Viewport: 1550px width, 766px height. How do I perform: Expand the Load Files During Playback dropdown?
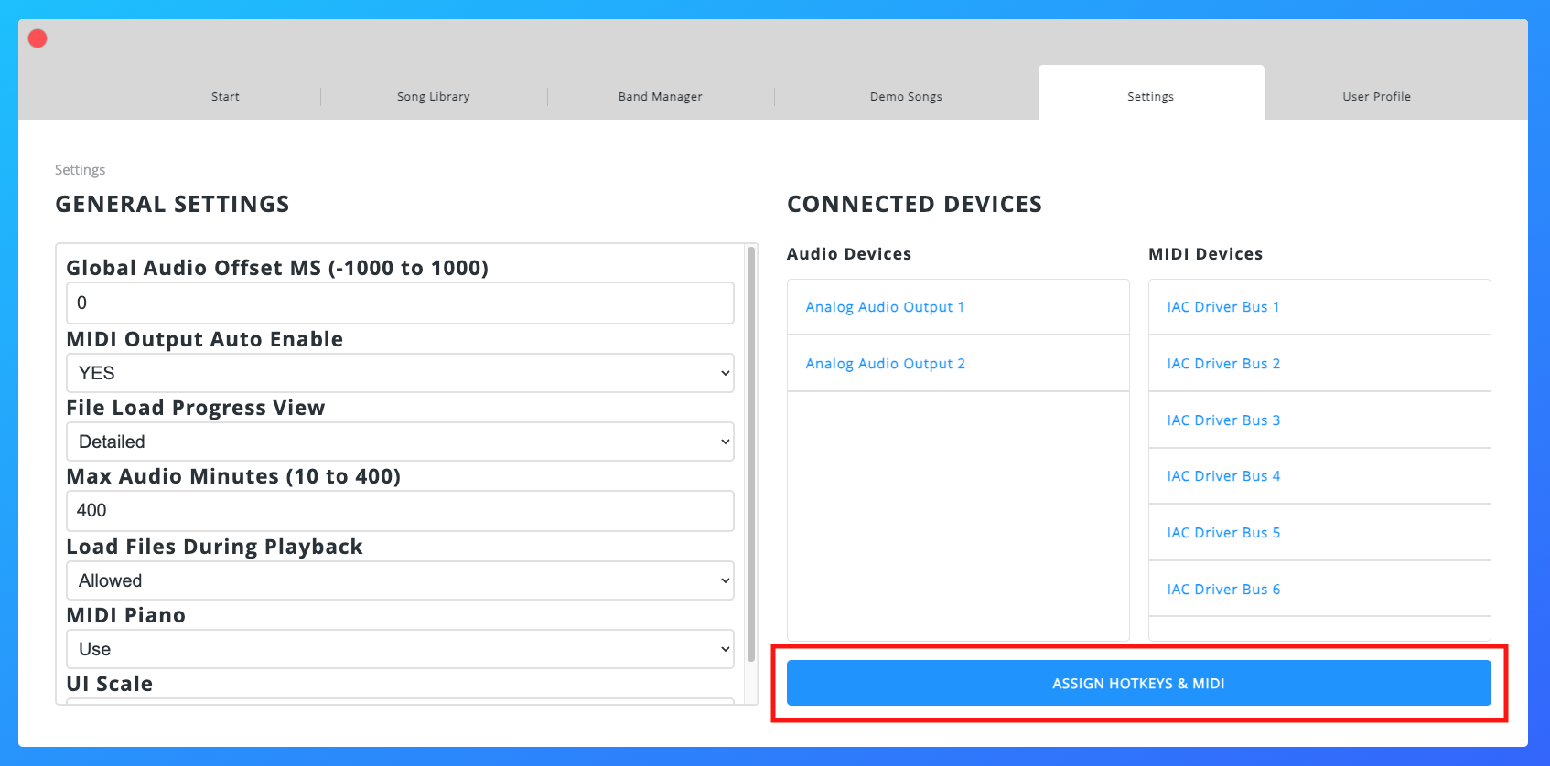point(400,580)
